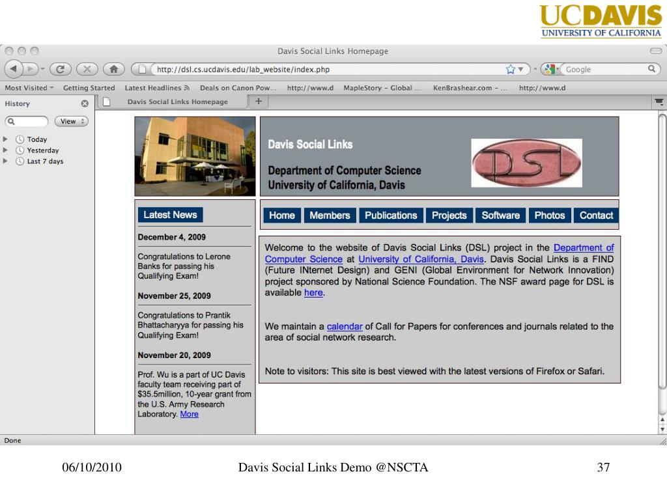Open the Home navigation item

(282, 215)
